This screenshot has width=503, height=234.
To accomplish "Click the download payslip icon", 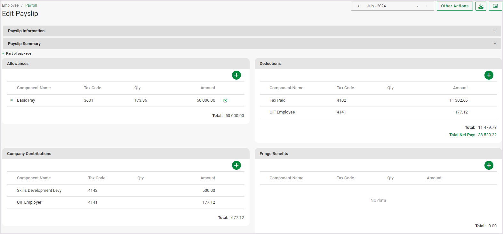I will [481, 6].
